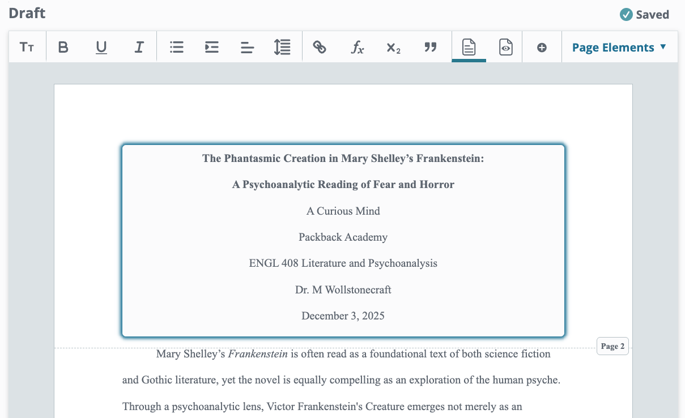Viewport: 685px width, 418px height.
Task: Insert a hyperlink
Action: 320,47
